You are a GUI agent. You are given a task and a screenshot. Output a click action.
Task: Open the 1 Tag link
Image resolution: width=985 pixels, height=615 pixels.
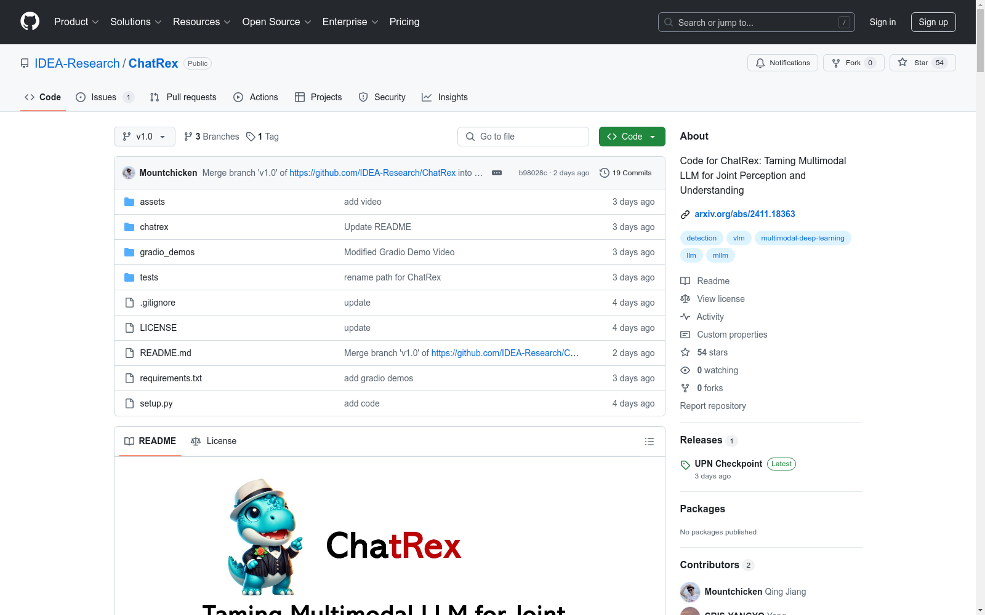tap(262, 137)
